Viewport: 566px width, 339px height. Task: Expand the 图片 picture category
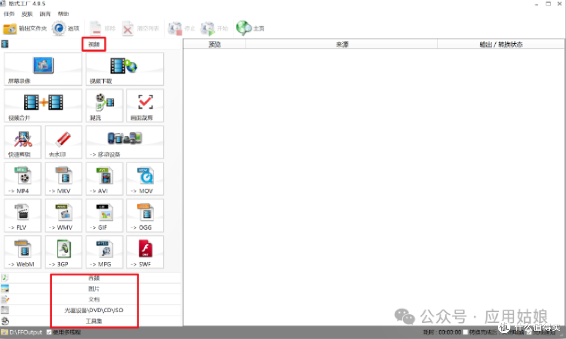point(90,289)
